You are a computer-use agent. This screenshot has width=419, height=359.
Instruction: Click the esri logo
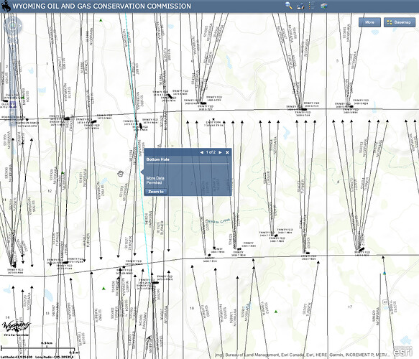click(402, 351)
